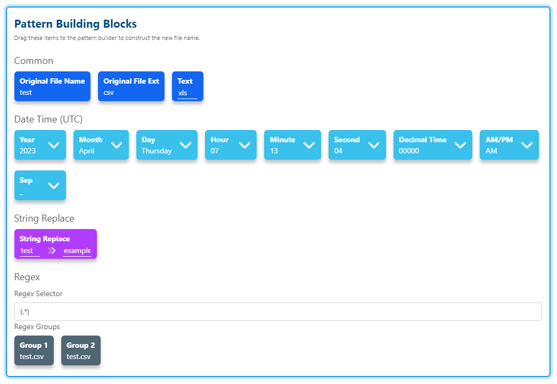557x384 pixels.
Task: Click the double-arrow icon in String Replace
Action: pos(52,251)
